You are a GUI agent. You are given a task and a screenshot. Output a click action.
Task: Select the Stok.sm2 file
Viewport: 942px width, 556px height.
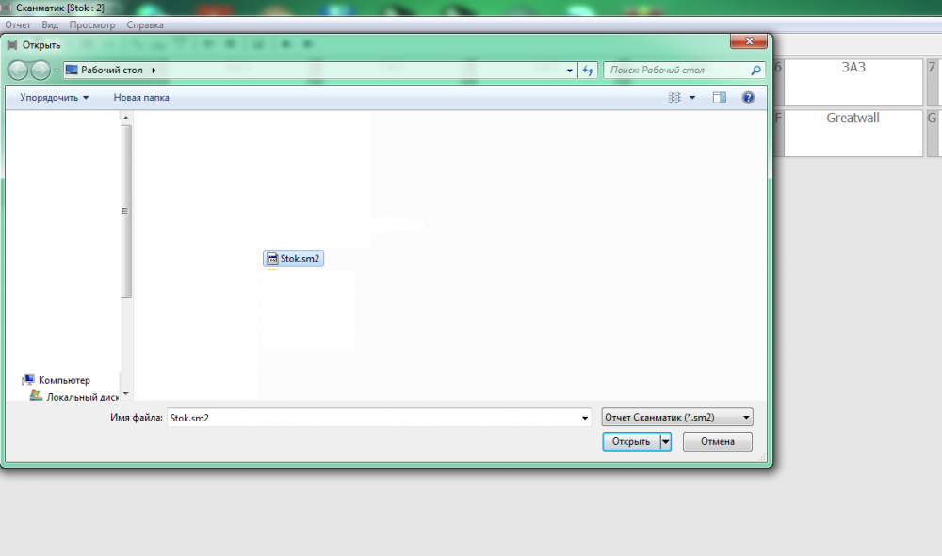(294, 259)
